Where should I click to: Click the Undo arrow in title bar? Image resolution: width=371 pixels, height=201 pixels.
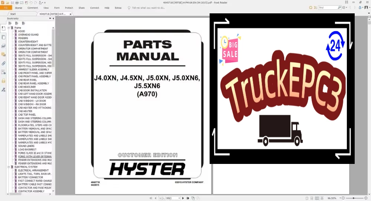31,3
